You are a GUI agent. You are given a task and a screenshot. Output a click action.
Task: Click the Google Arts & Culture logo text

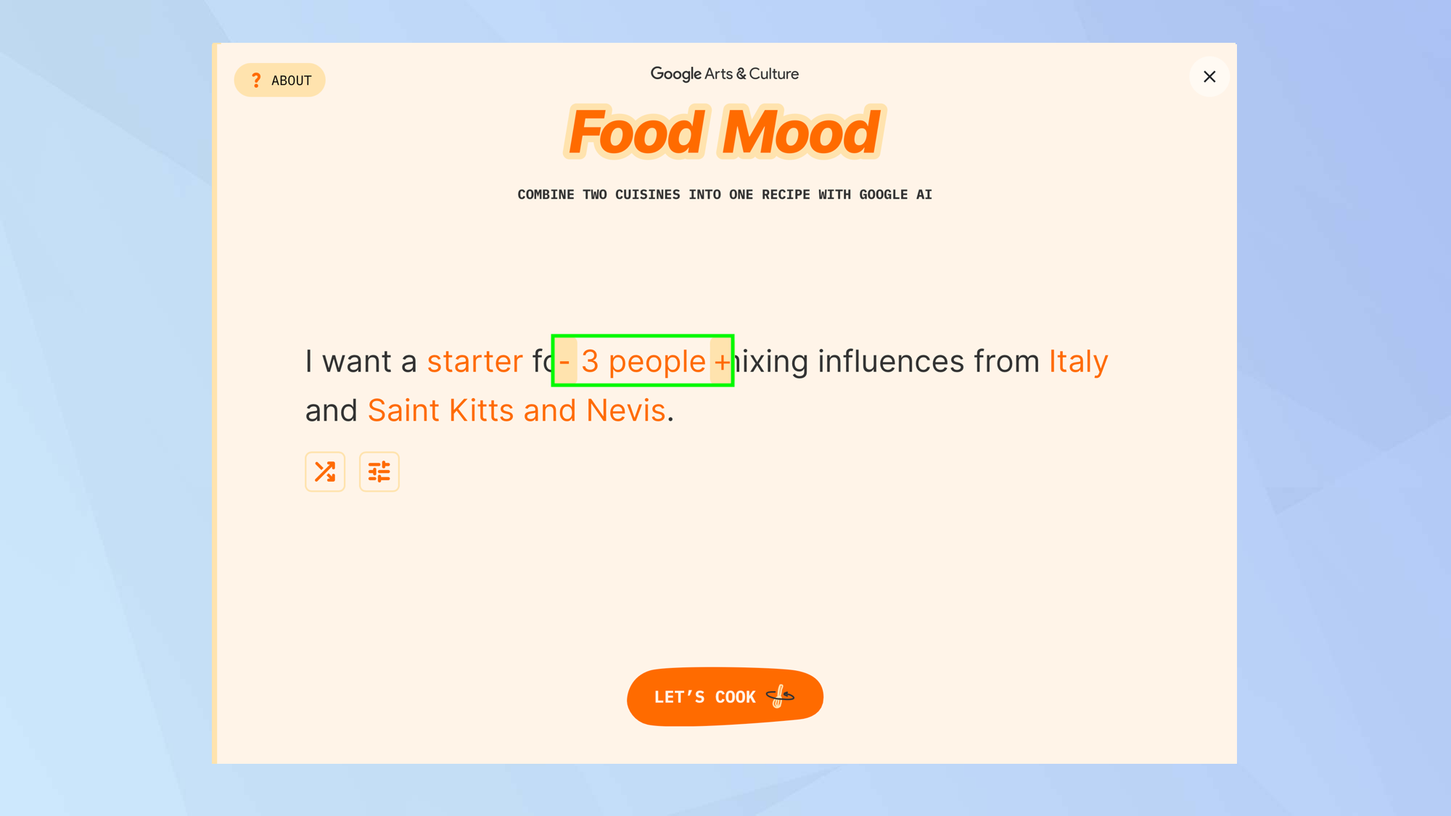(x=725, y=74)
